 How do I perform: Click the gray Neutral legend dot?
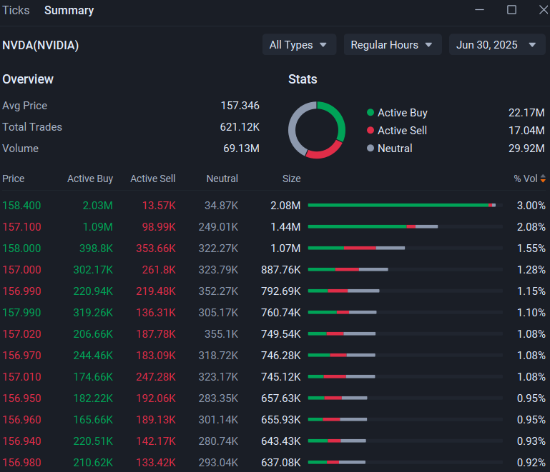tap(370, 148)
